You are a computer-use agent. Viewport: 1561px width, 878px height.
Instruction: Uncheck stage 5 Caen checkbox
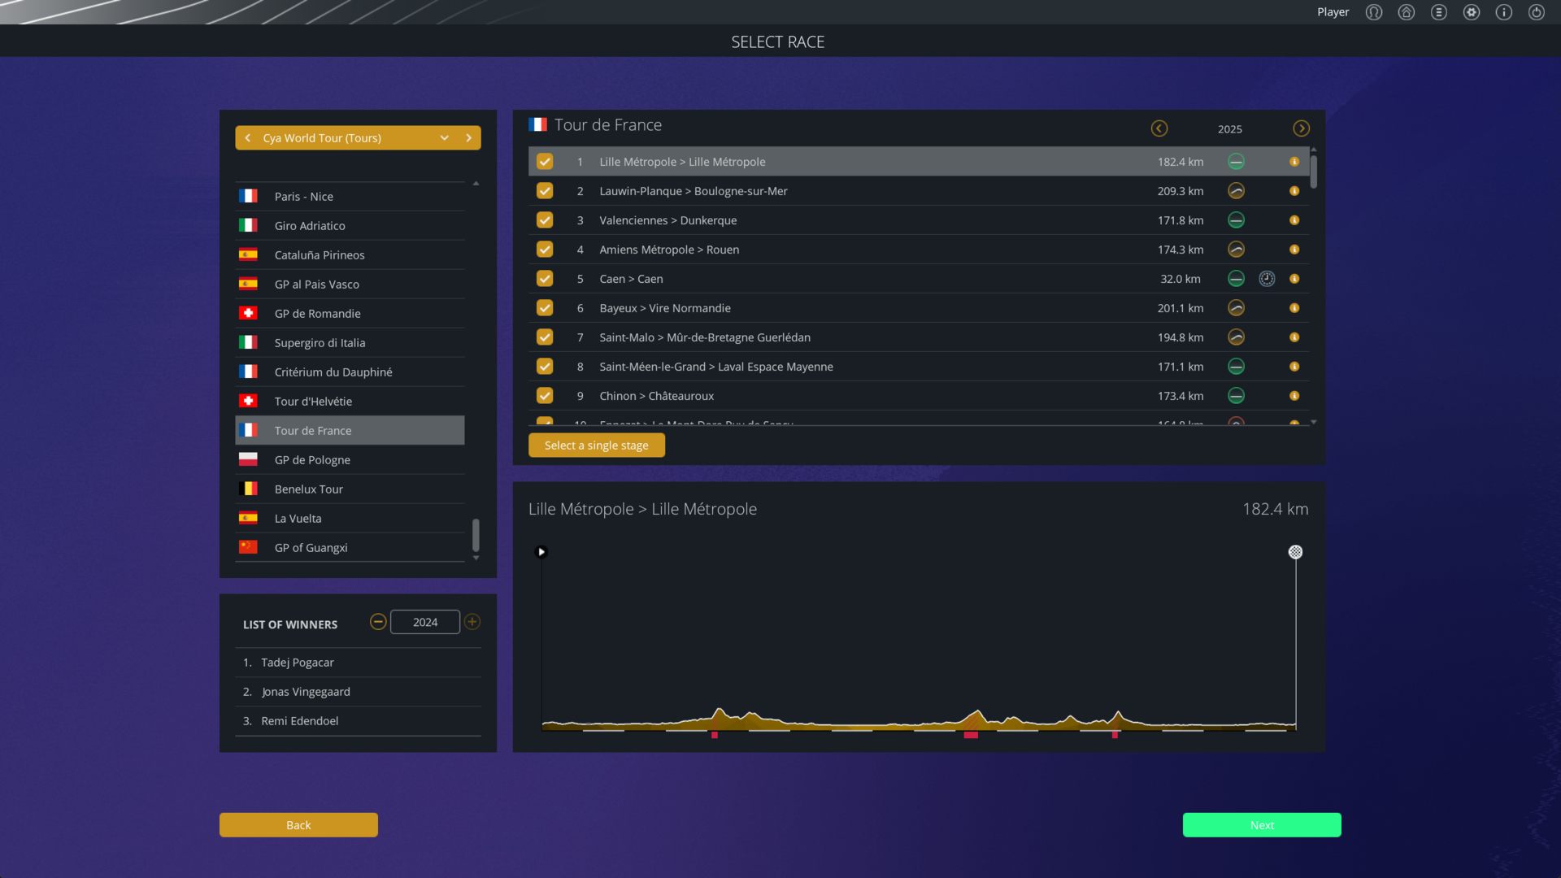[545, 279]
